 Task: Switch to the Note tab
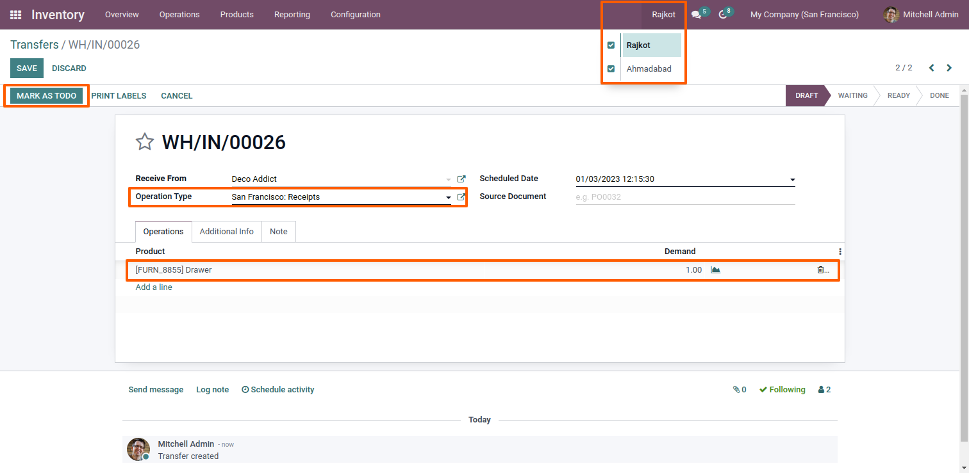tap(279, 232)
